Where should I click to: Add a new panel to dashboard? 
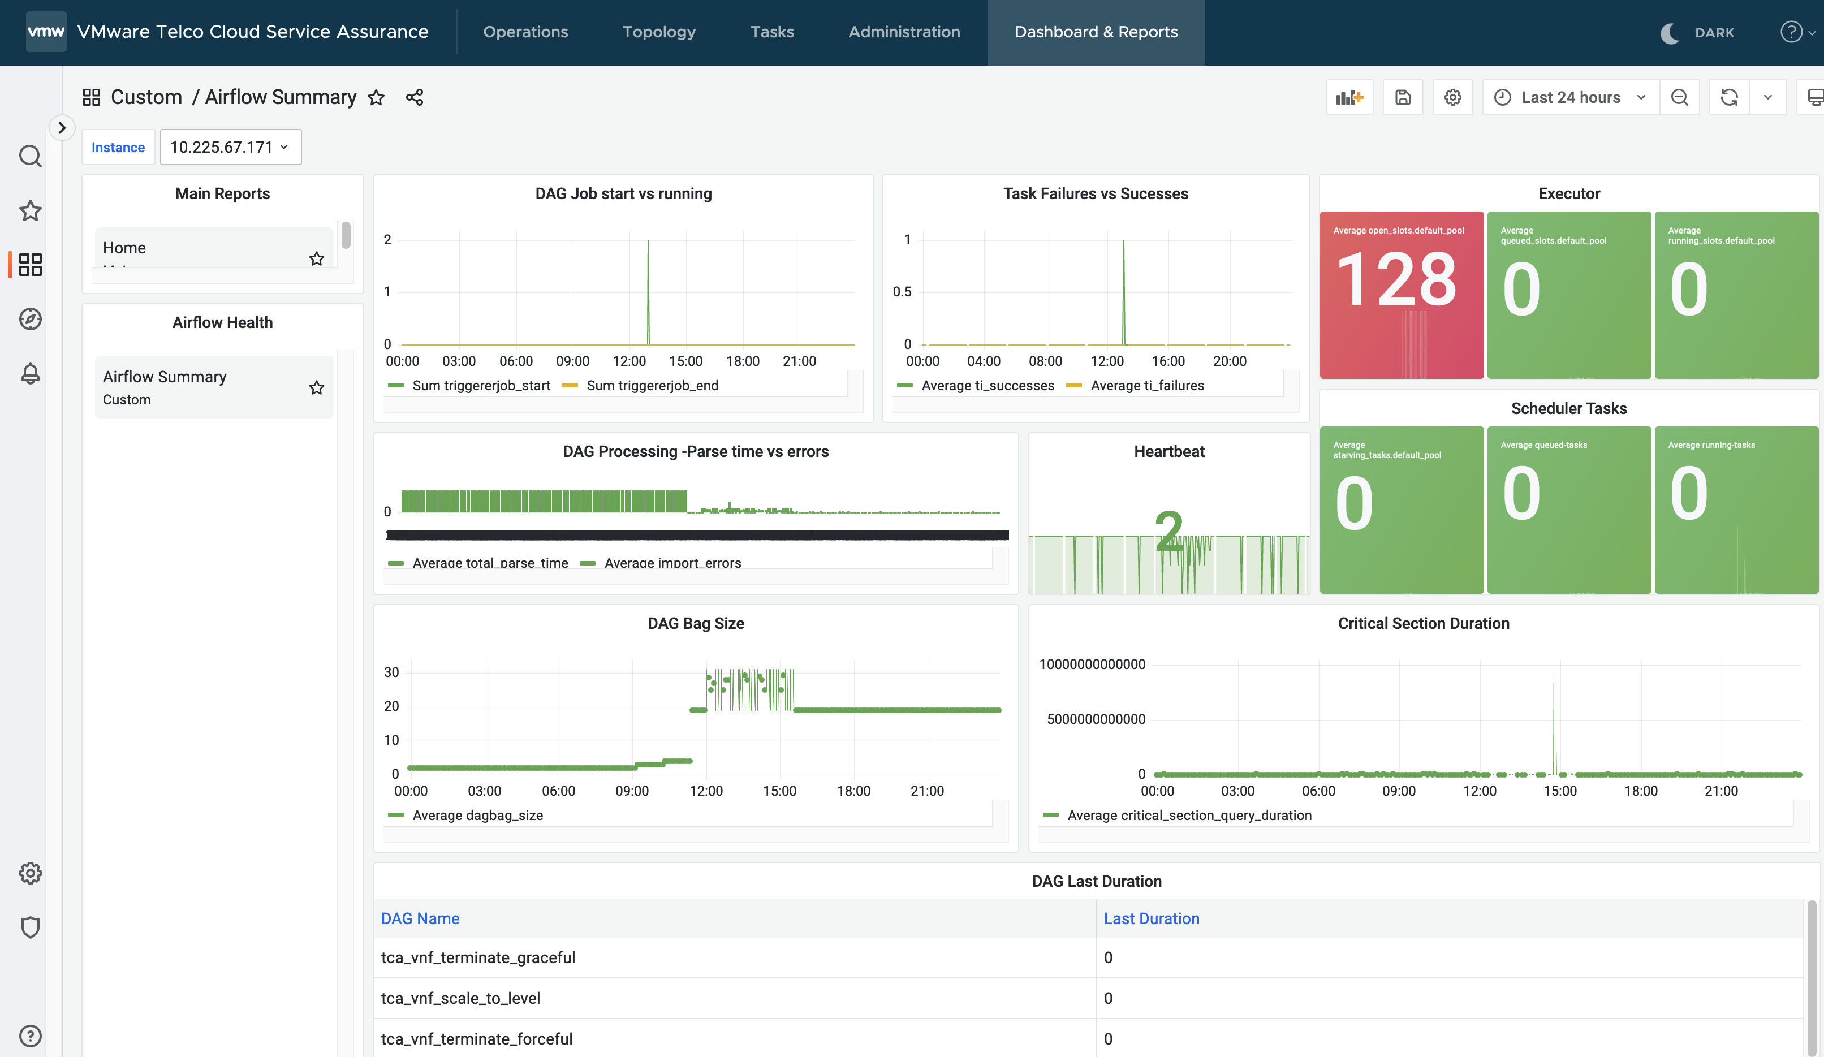point(1349,98)
